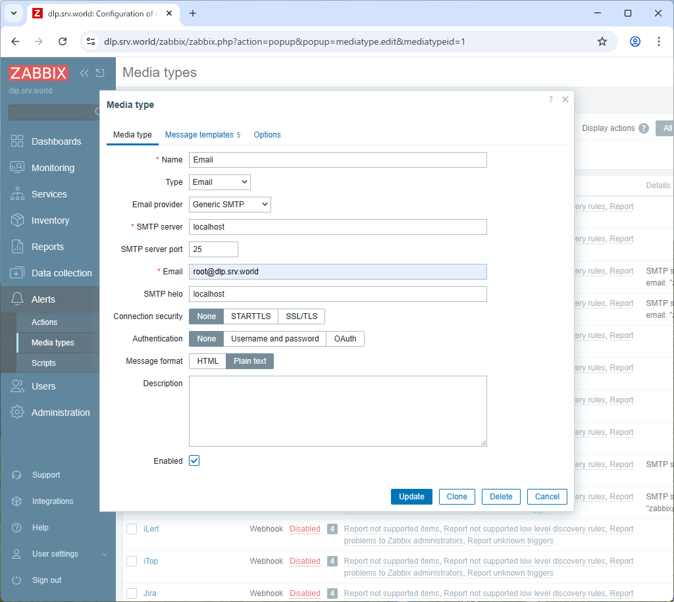Click the Administration gear icon

point(17,413)
